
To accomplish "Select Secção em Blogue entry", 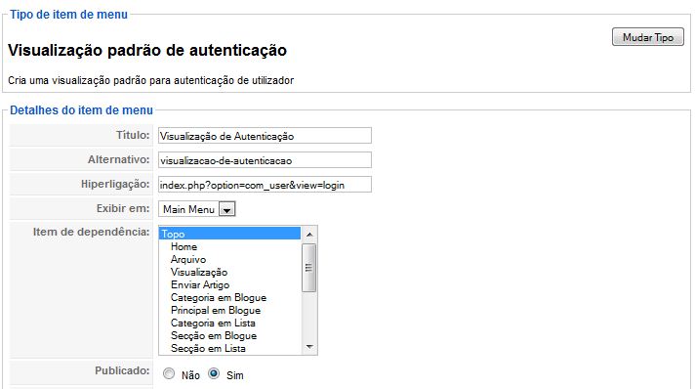I will [x=229, y=335].
